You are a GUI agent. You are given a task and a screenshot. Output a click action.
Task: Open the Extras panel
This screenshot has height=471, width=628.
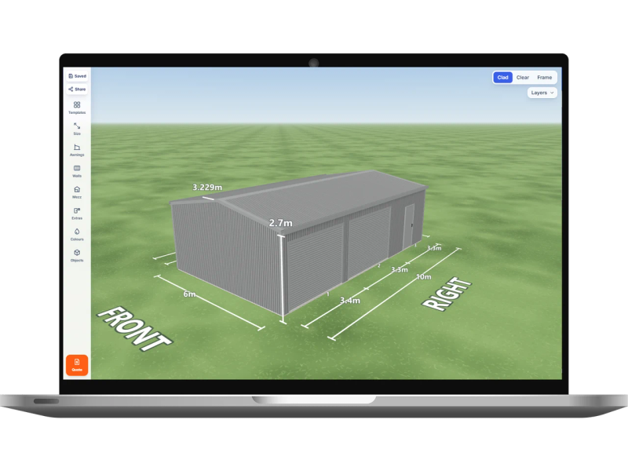point(77,213)
